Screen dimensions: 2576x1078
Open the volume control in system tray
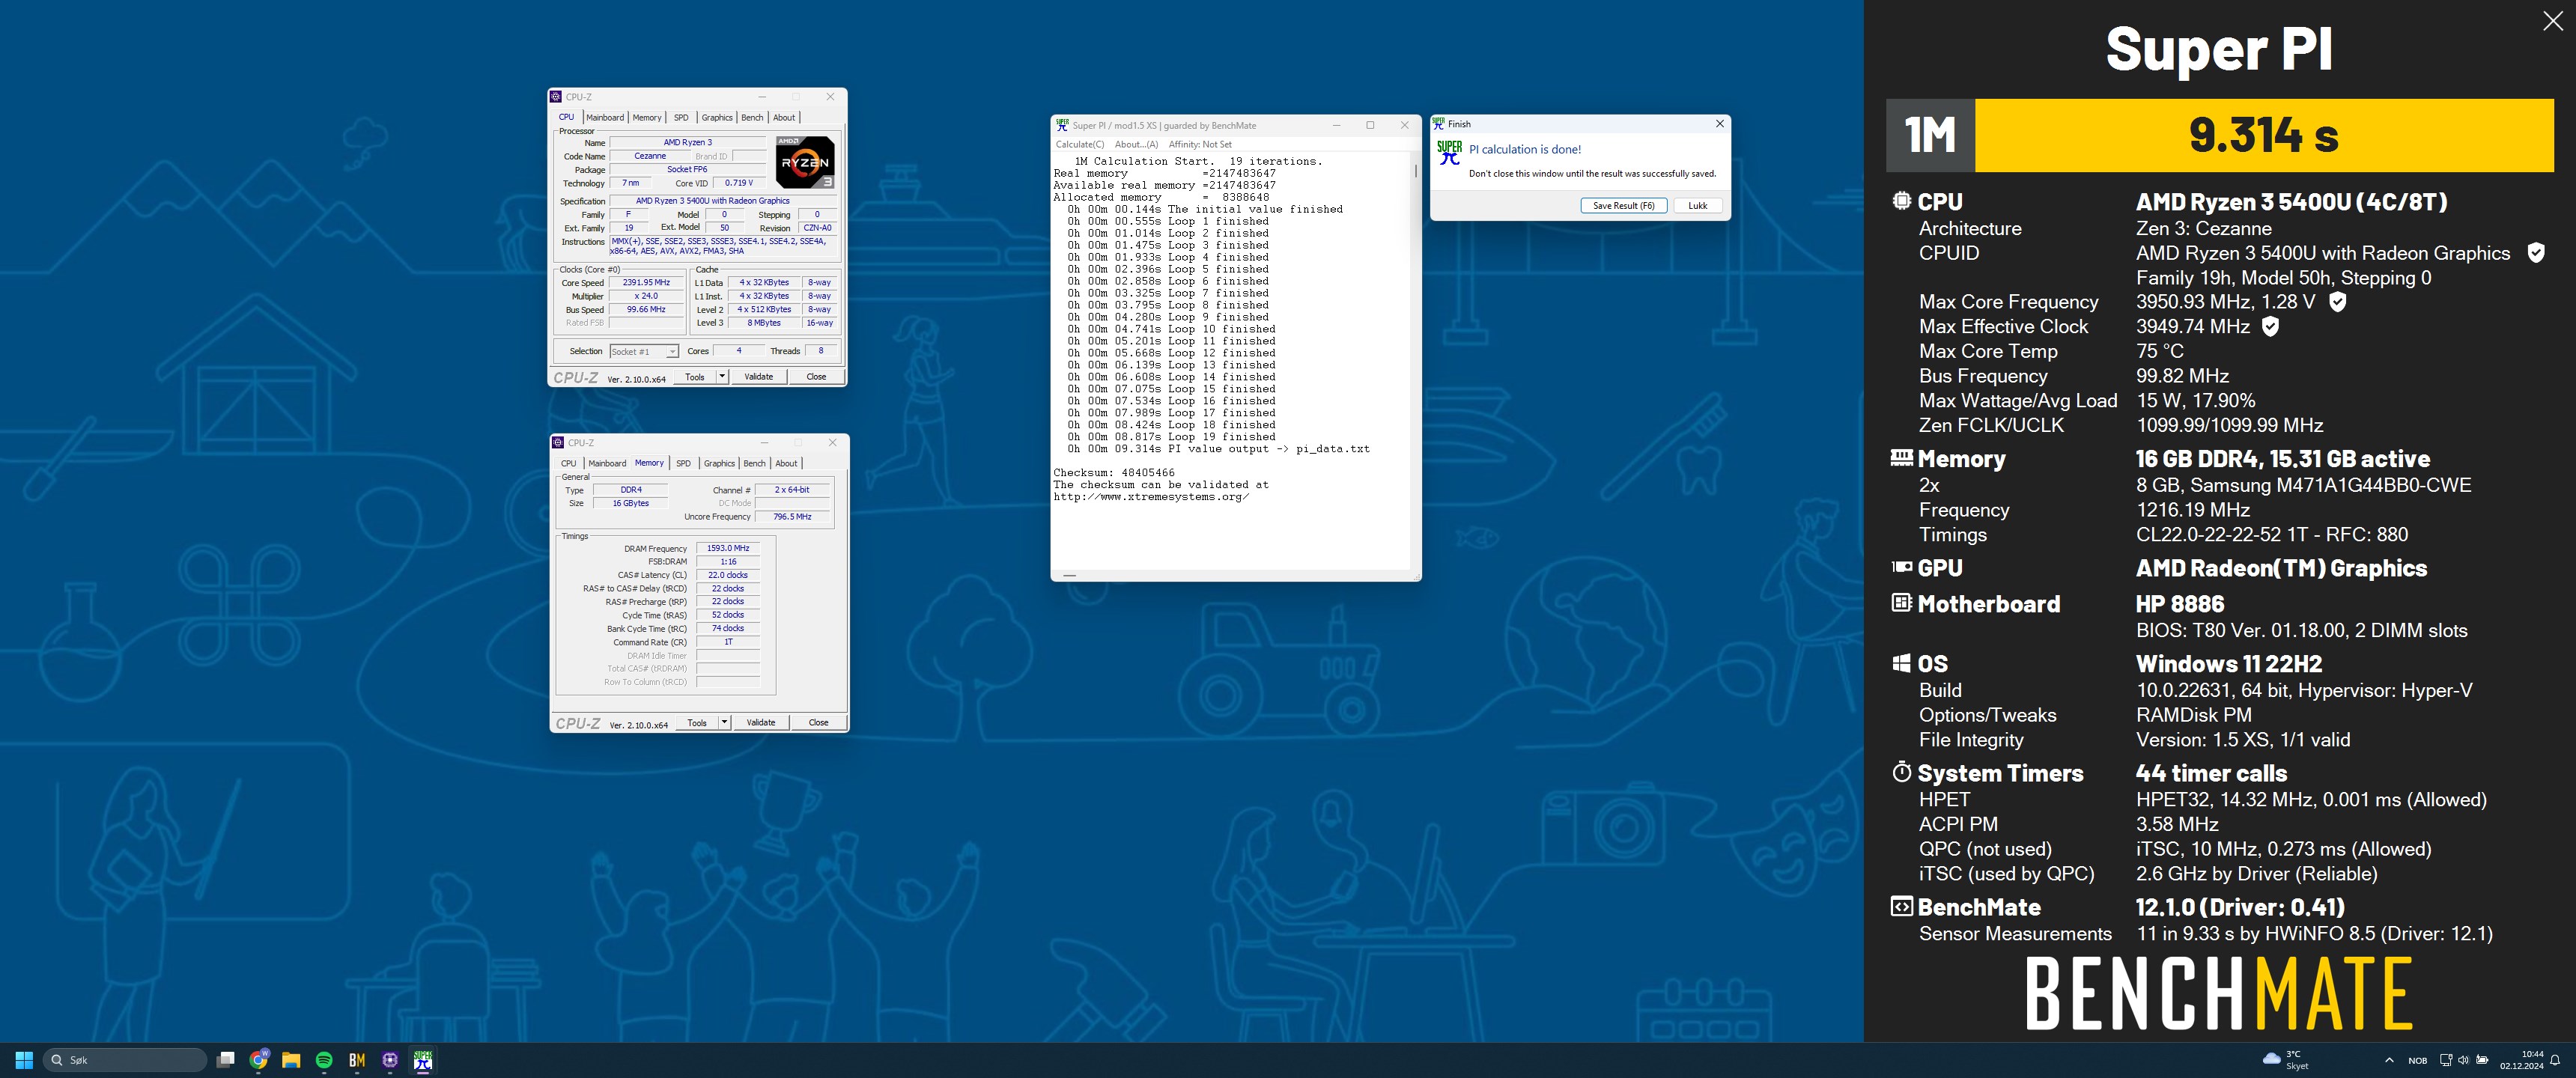pos(2463,1060)
